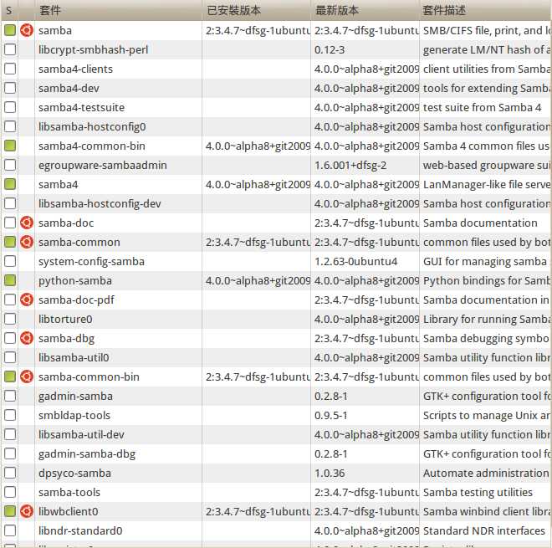Click the dpsyco-samba package name
552x548 pixels.
(74, 473)
